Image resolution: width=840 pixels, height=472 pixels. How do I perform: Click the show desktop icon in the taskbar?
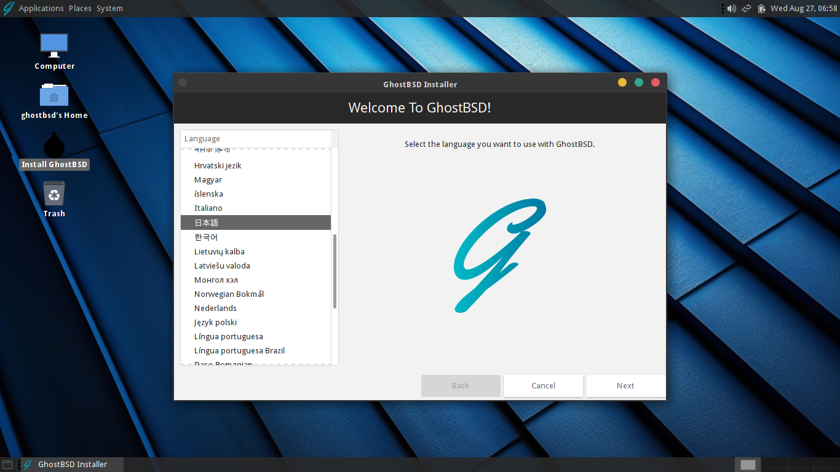pyautogui.click(x=7, y=464)
